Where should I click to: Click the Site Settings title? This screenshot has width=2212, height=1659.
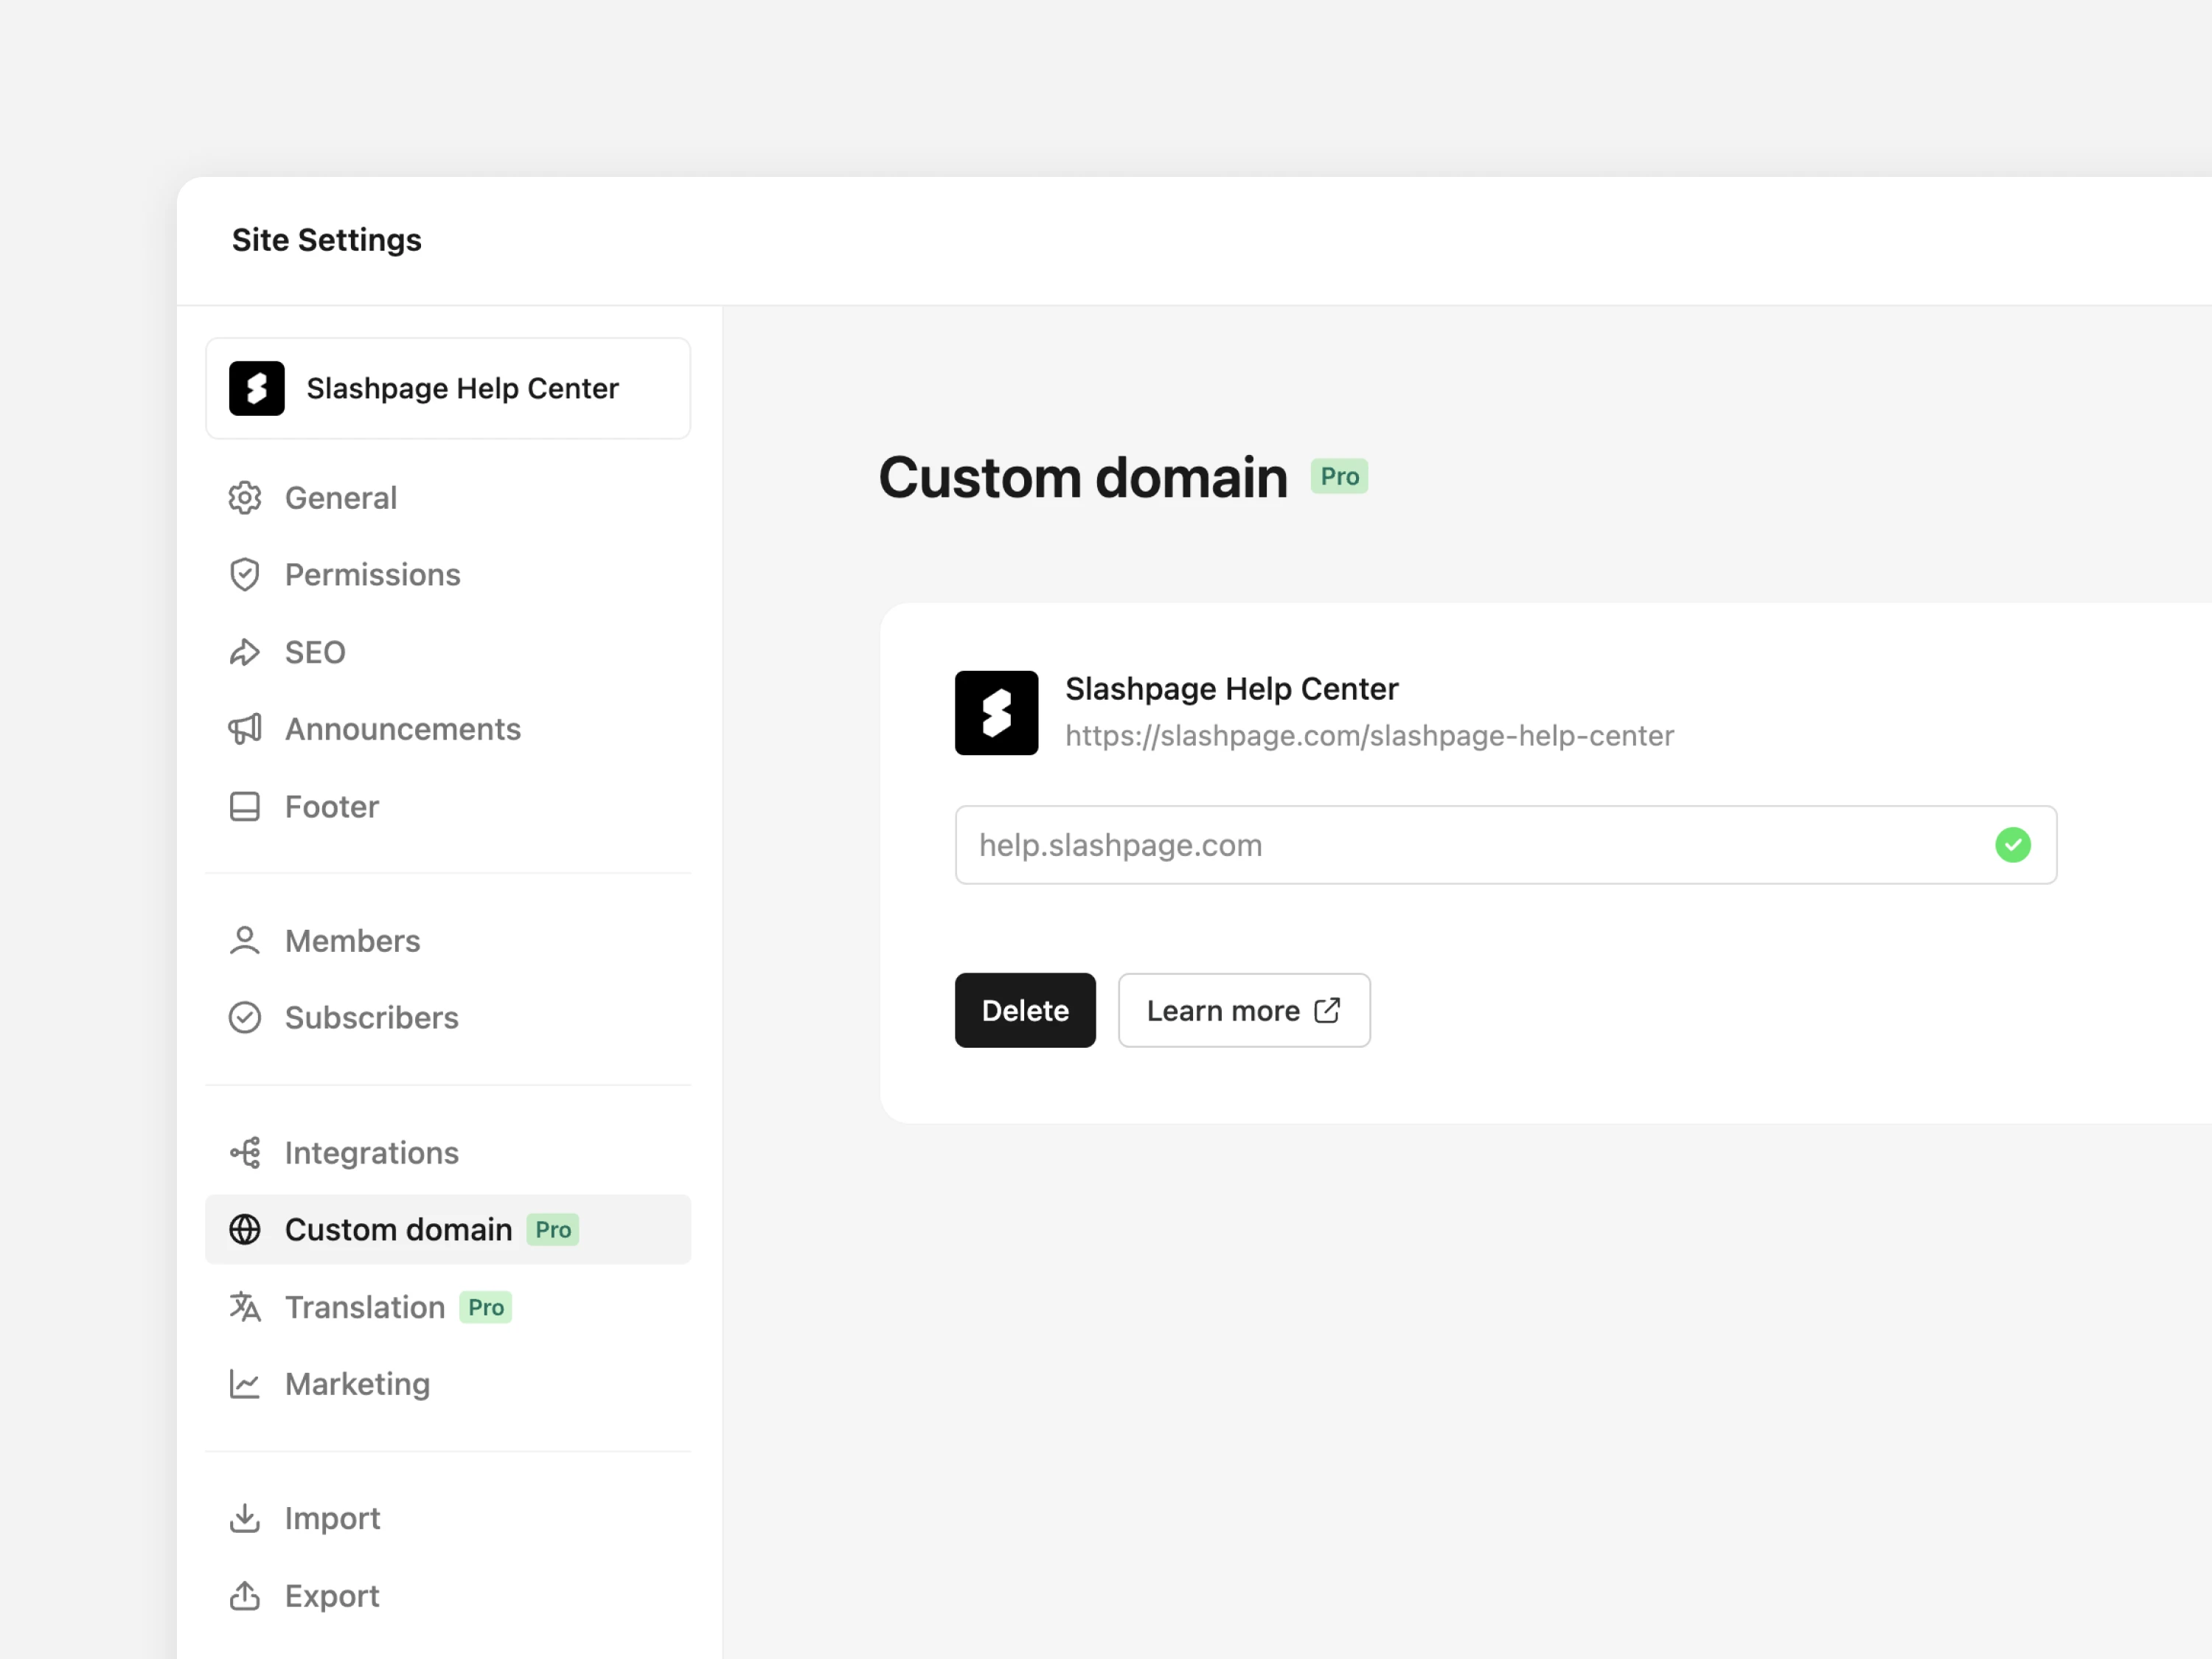click(x=327, y=240)
